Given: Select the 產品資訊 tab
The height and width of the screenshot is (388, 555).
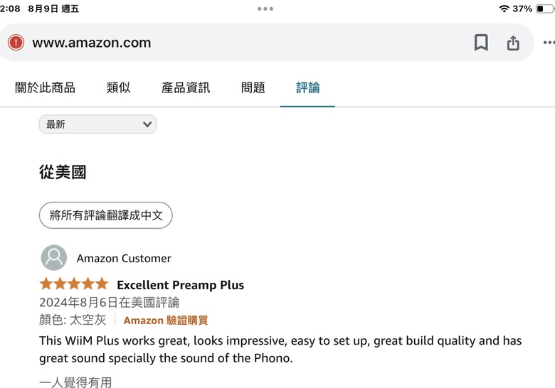Looking at the screenshot, I should (186, 87).
